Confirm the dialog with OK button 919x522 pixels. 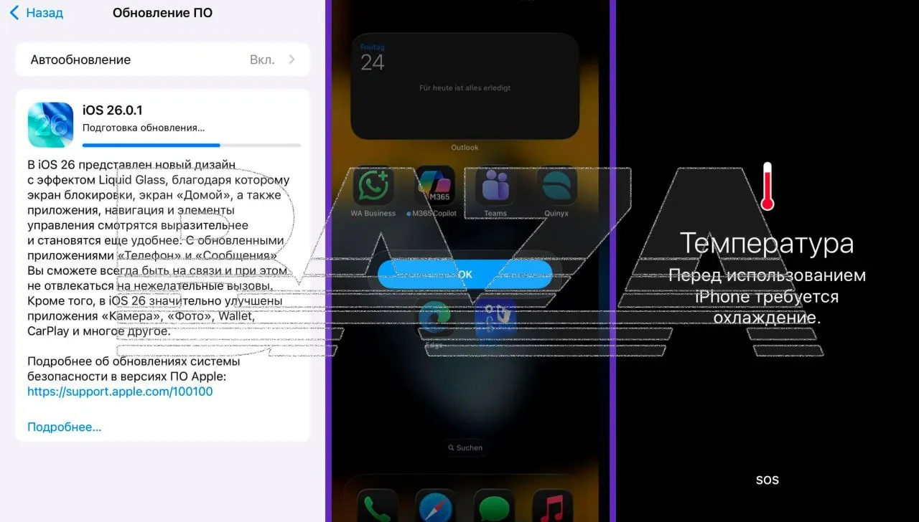coord(465,275)
